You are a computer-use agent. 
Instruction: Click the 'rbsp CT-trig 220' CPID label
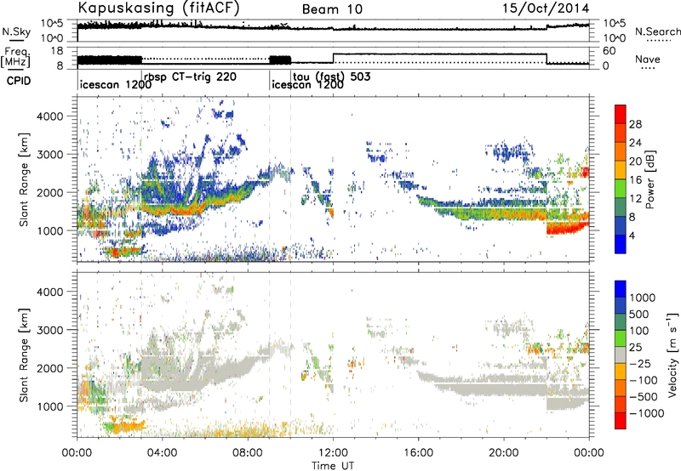(190, 77)
